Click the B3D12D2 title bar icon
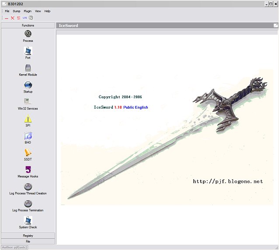 coord(4,4)
